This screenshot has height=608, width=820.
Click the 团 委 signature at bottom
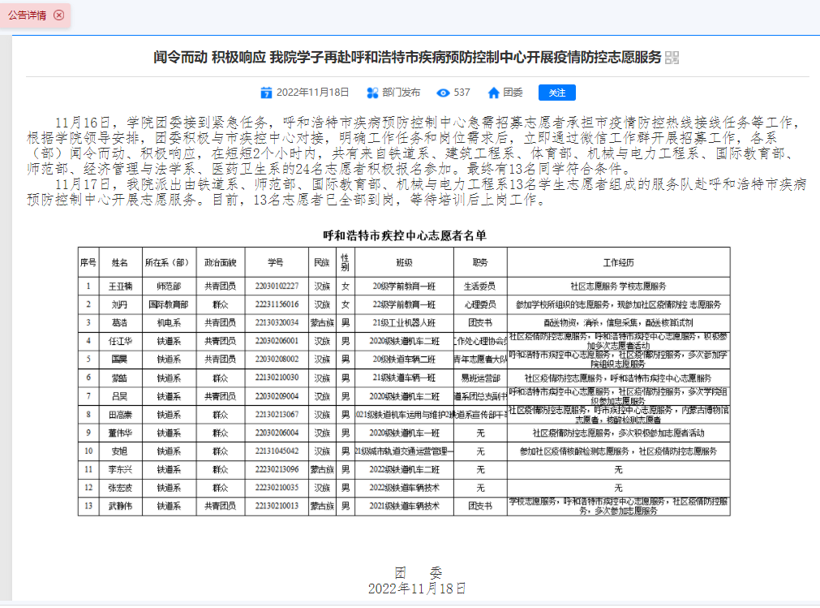(x=418, y=573)
